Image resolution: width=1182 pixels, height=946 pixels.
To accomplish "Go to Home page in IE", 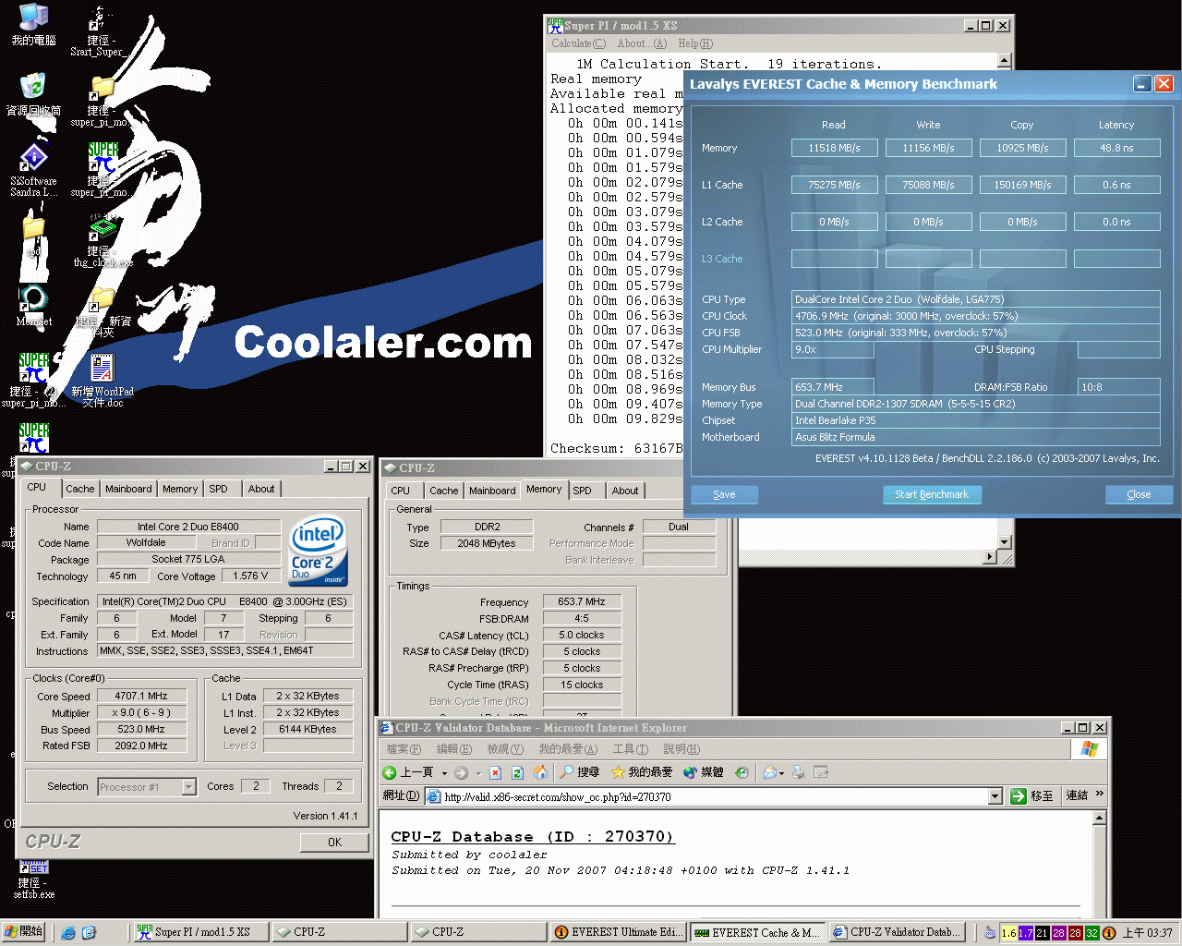I will pyautogui.click(x=540, y=772).
